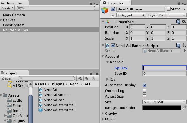This screenshot has width=187, height=123.
Task: Open Nend Ad Banner script gear settings
Action: click(184, 45)
